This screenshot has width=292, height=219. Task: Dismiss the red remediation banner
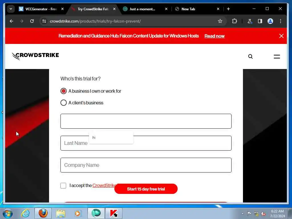pyautogui.click(x=281, y=36)
